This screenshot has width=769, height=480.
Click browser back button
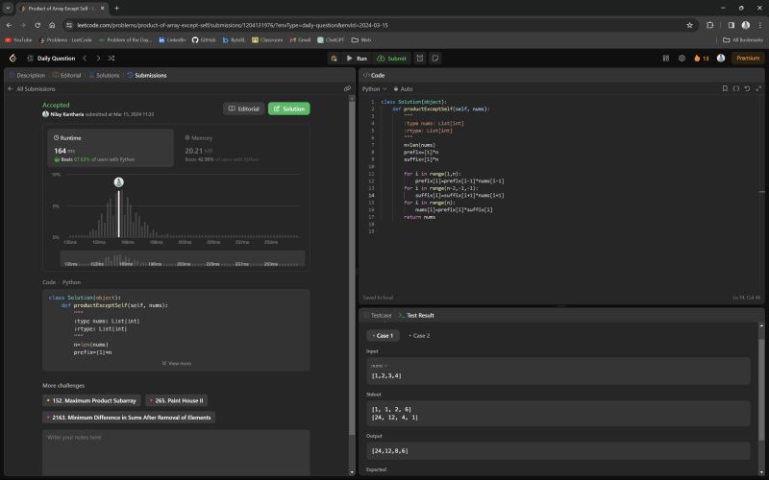(9, 25)
